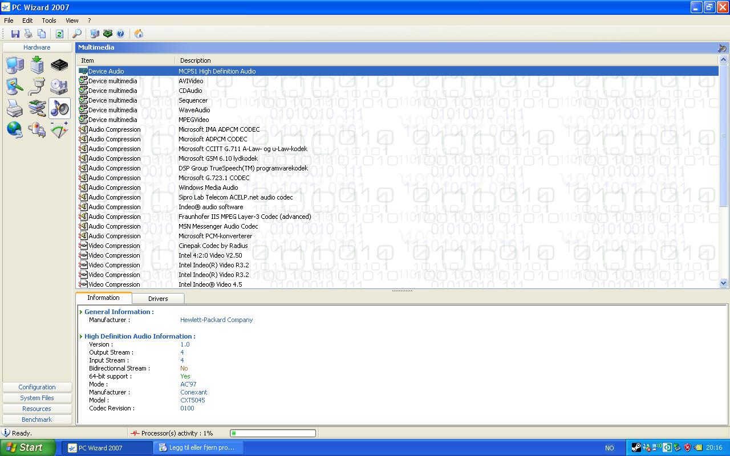Open the System Summary computer icon

coord(15,65)
